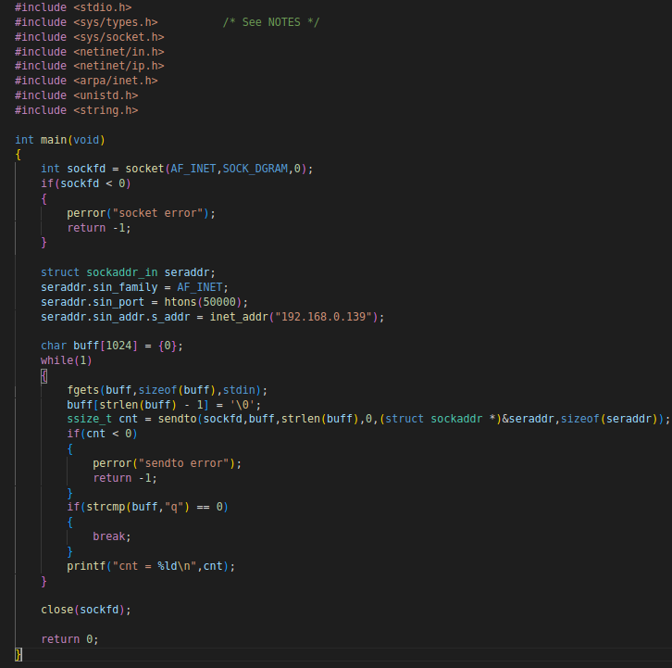The image size is (672, 668).
Task: Click the '#include <arpa/inet.h>' line
Action: tap(86, 81)
